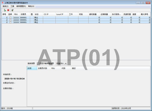The image size is (152, 111).
Task: Click the local time 2020-10-16 10:39:34
Action: pyautogui.click(x=14, y=79)
